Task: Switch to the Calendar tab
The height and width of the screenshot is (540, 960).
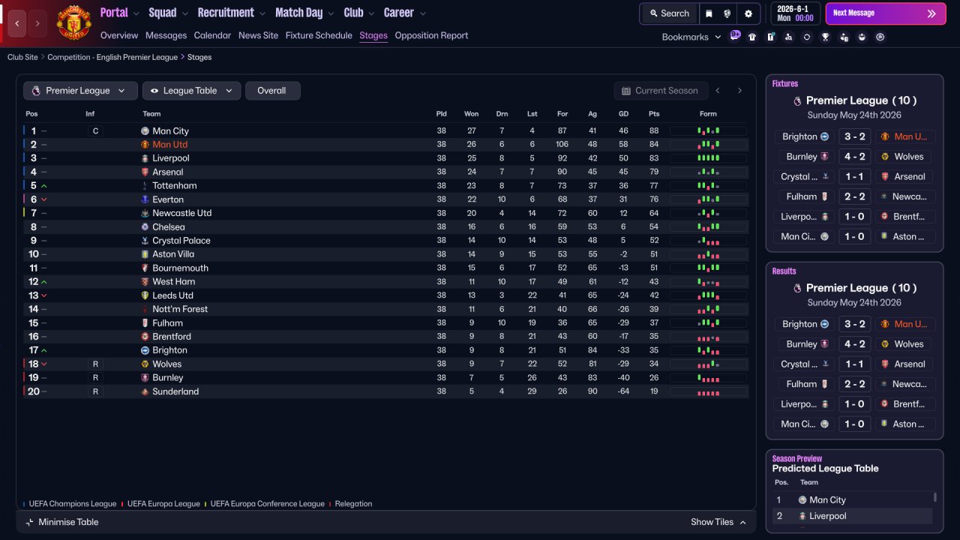Action: coord(212,35)
